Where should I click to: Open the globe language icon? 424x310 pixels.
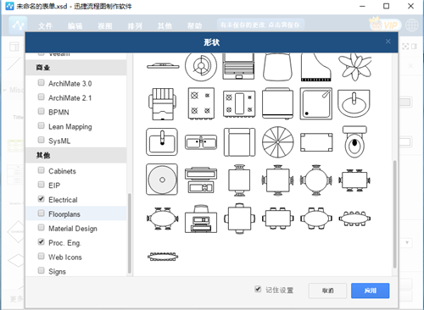tap(411, 25)
